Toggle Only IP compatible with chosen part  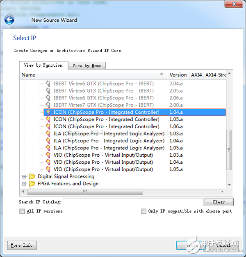click(x=143, y=212)
